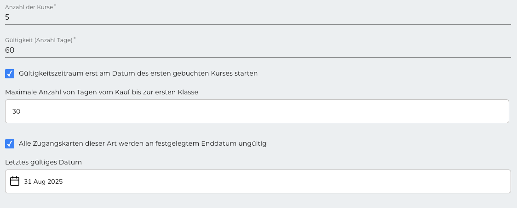
Task: Disable the festgelegtem Enddatum checkbox
Action: 10,143
